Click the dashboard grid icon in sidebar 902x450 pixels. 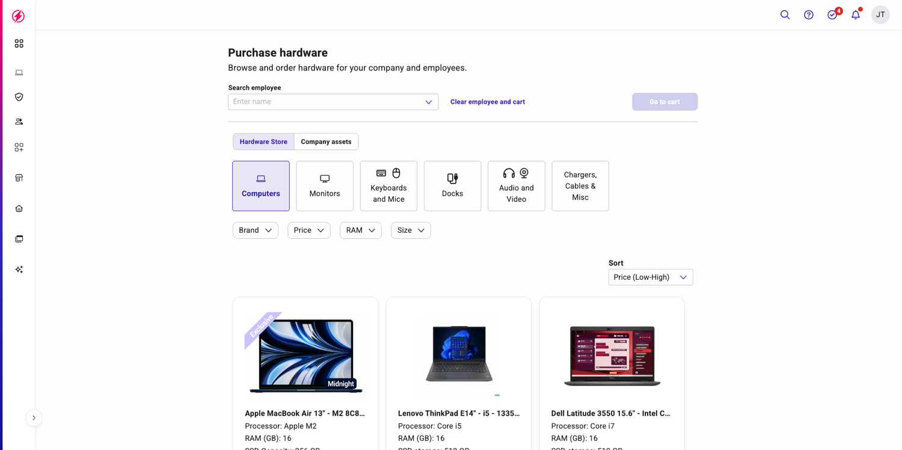pos(19,44)
